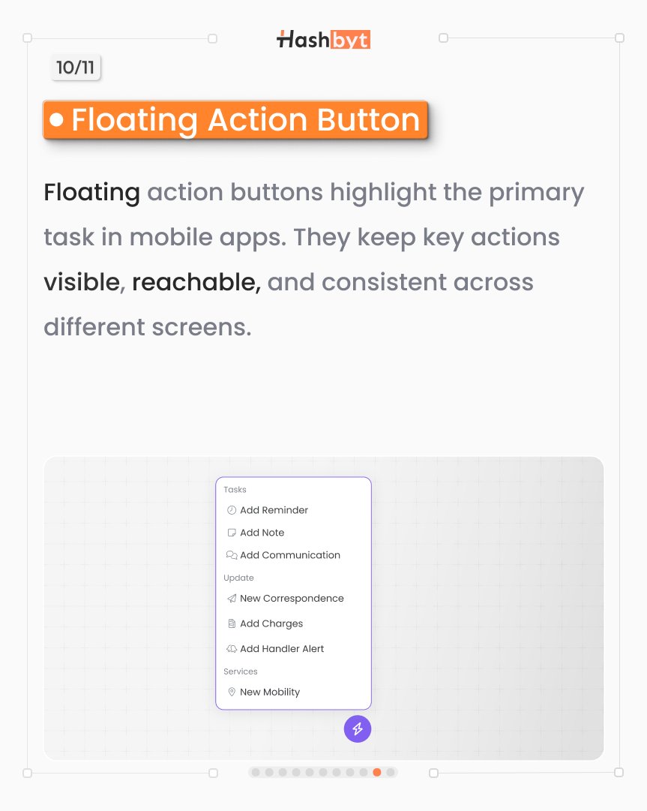The image size is (647, 811).
Task: Click the orange Floating Action Button title banner
Action: point(235,120)
